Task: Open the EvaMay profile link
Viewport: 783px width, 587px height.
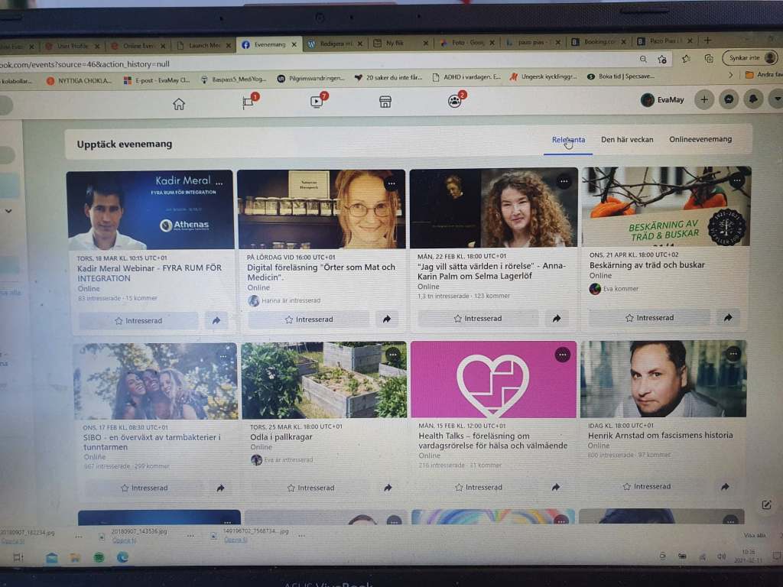Action: pyautogui.click(x=662, y=99)
